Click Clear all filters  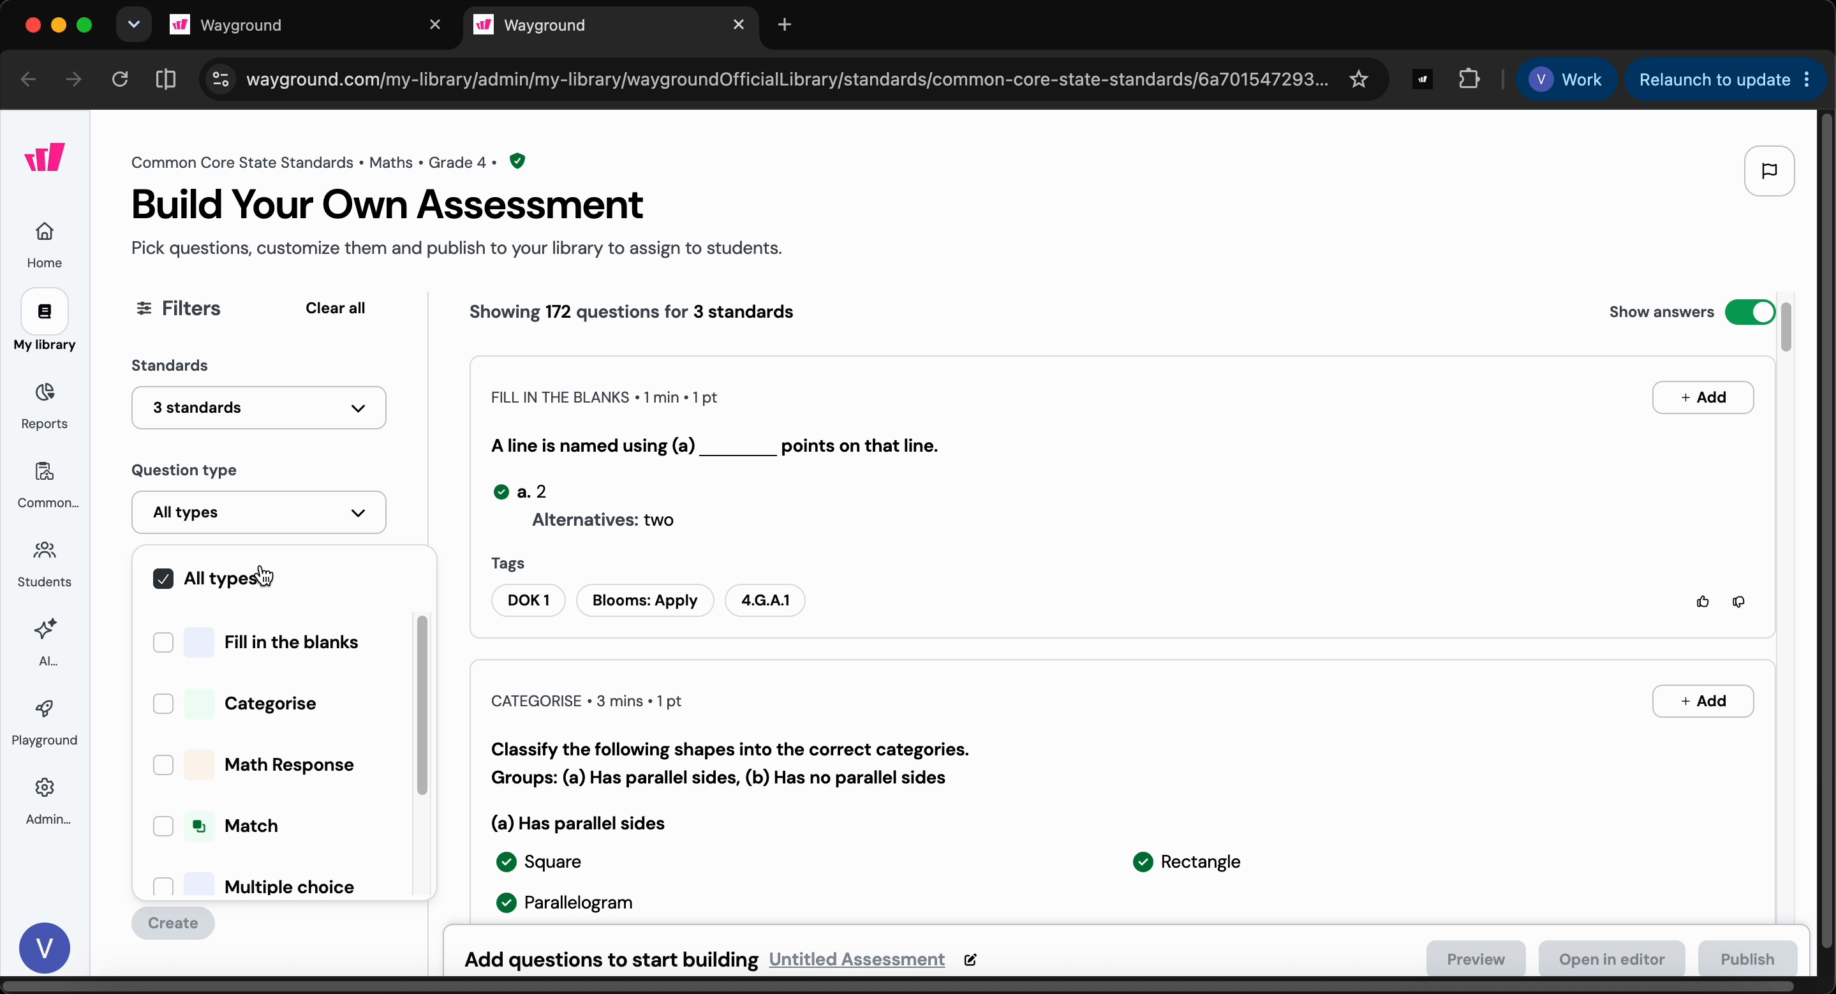[x=335, y=308]
